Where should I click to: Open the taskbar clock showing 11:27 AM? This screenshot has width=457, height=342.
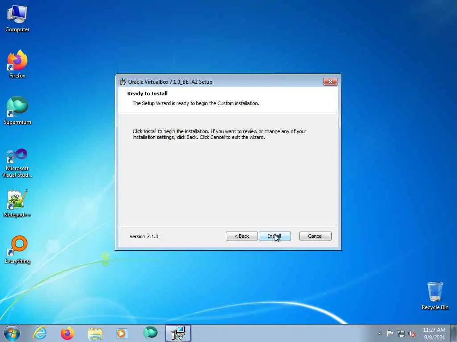click(434, 334)
